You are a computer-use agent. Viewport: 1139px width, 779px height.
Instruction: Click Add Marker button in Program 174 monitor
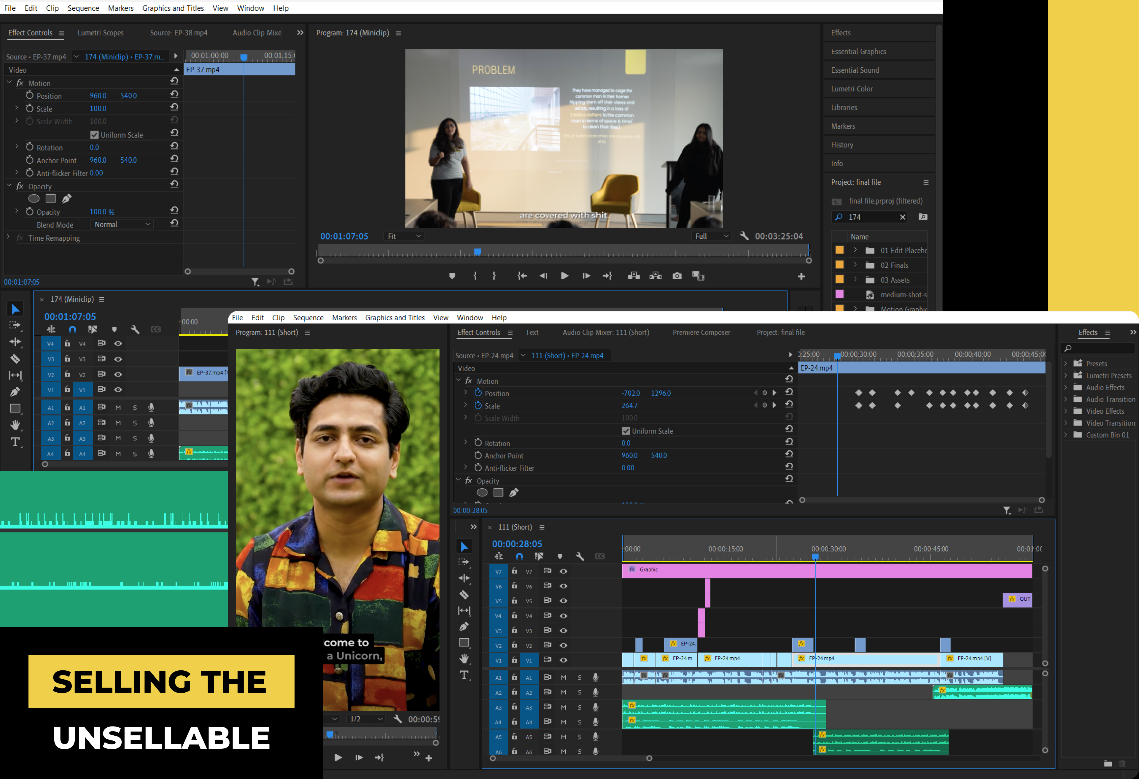(x=452, y=276)
